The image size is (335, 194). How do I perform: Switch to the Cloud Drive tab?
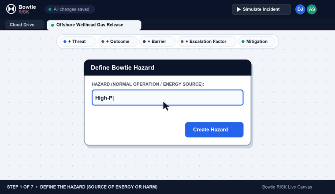coord(25,25)
